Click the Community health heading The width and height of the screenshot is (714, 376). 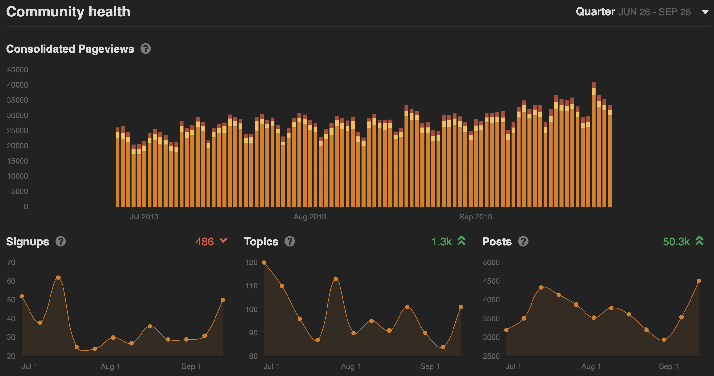pyautogui.click(x=68, y=12)
